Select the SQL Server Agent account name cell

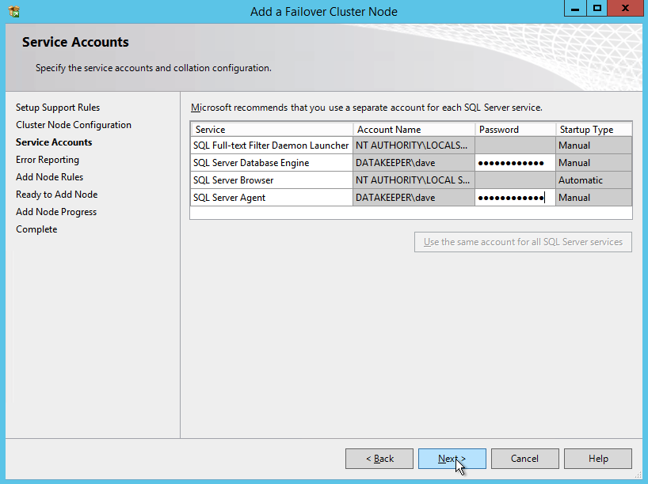[x=414, y=198]
